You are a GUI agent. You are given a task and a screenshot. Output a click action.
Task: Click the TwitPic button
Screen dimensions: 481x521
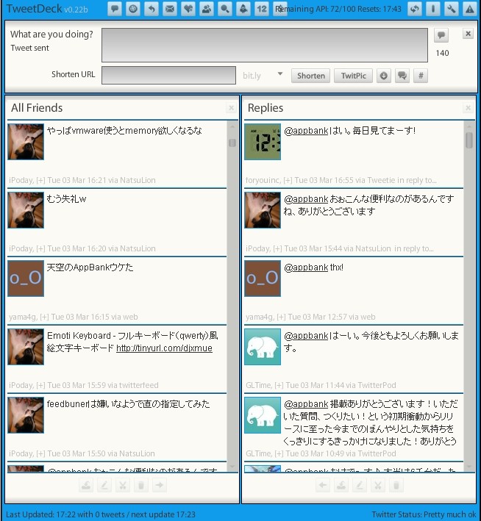coord(353,76)
